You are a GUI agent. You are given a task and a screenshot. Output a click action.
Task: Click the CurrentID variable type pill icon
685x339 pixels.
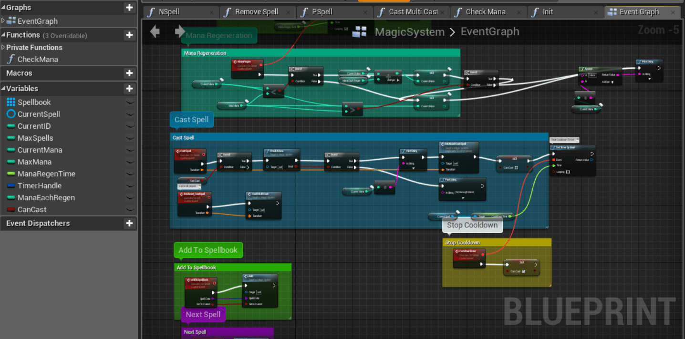[x=11, y=126]
